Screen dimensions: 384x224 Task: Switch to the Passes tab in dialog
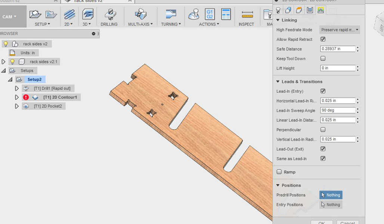(x=310, y=10)
